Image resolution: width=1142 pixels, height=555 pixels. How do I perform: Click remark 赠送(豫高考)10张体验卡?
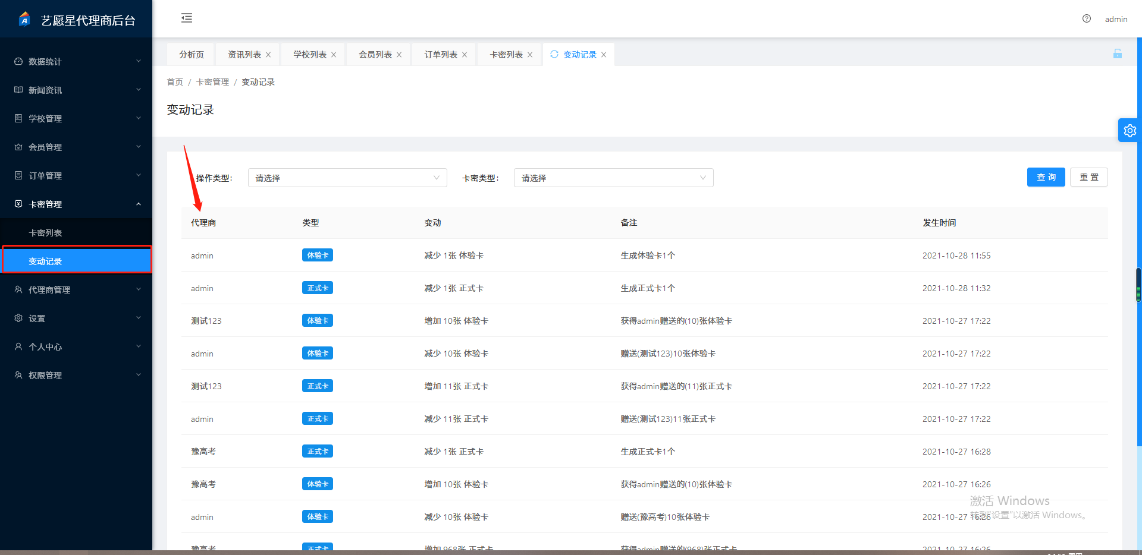coord(665,517)
